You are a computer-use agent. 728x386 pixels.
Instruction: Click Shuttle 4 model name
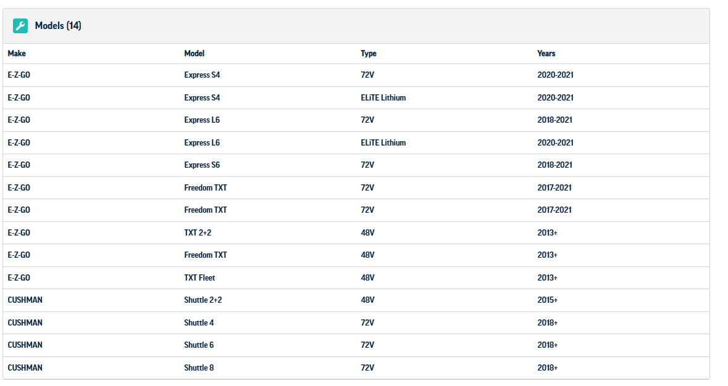[x=199, y=323]
